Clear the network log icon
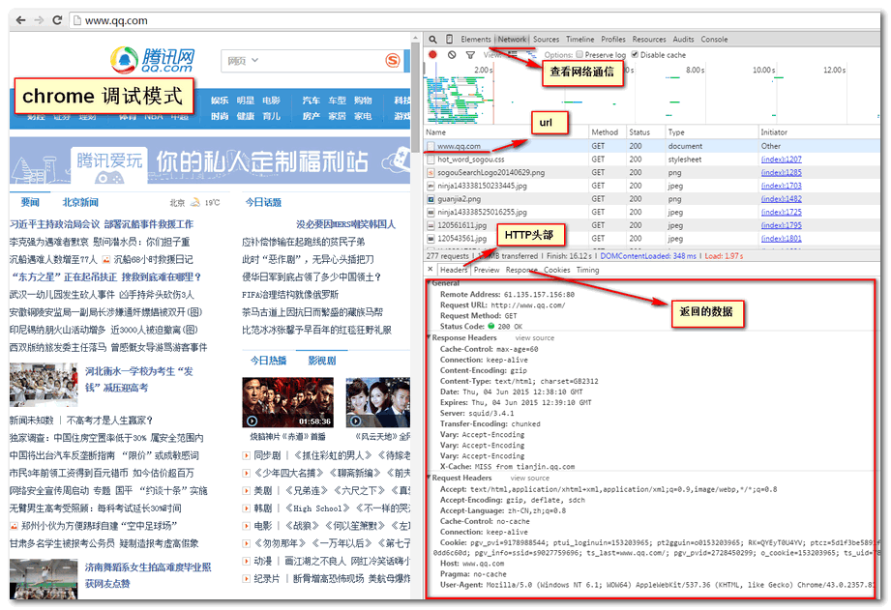 pos(452,54)
